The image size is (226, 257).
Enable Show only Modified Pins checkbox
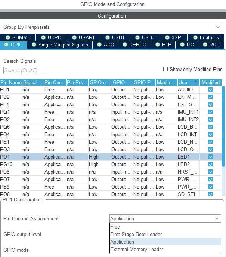tap(165, 69)
